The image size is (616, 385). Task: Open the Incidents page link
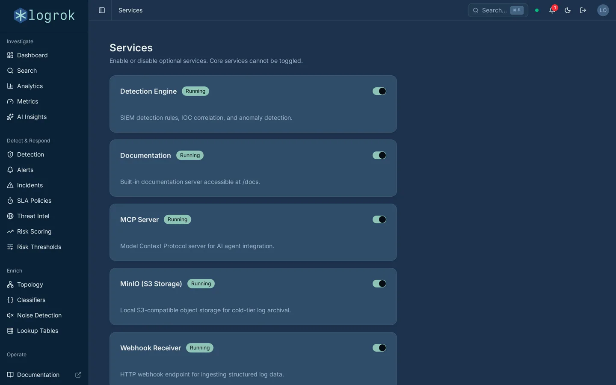click(x=44, y=185)
